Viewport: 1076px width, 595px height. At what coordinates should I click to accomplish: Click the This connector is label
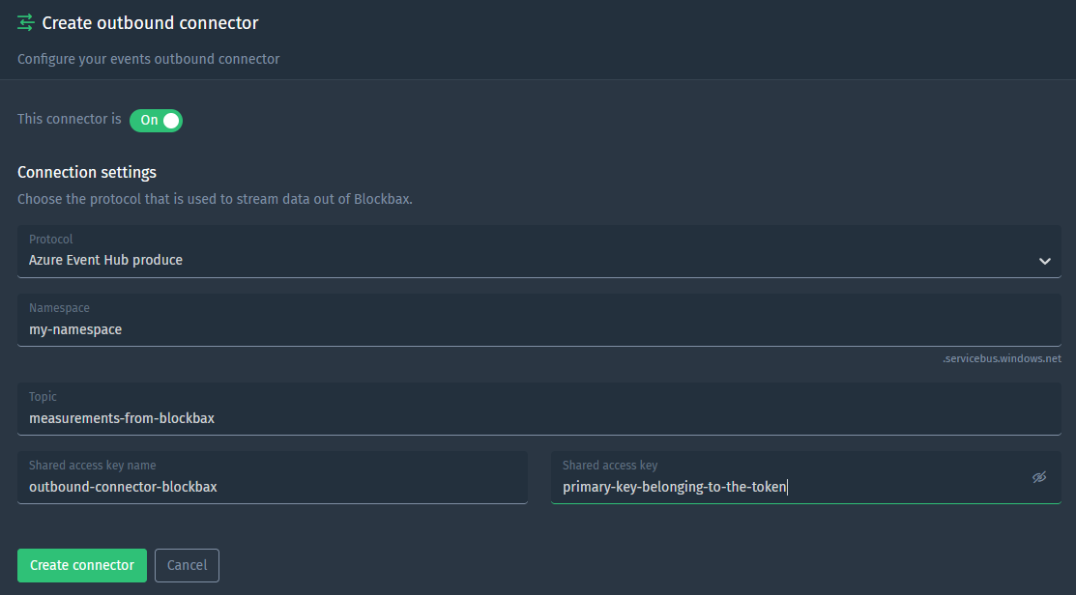click(69, 119)
